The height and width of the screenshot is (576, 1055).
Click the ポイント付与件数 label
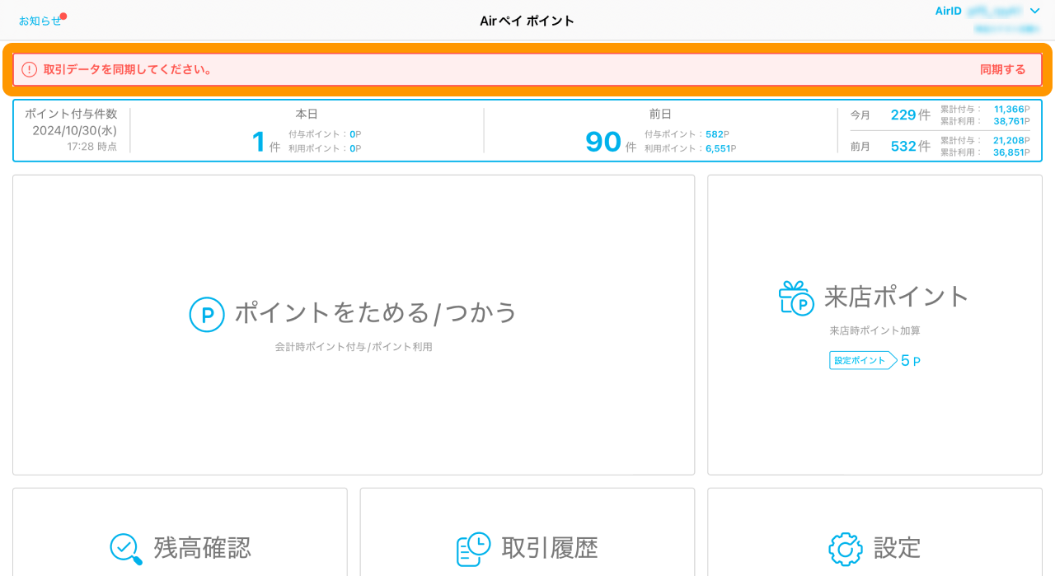click(71, 114)
